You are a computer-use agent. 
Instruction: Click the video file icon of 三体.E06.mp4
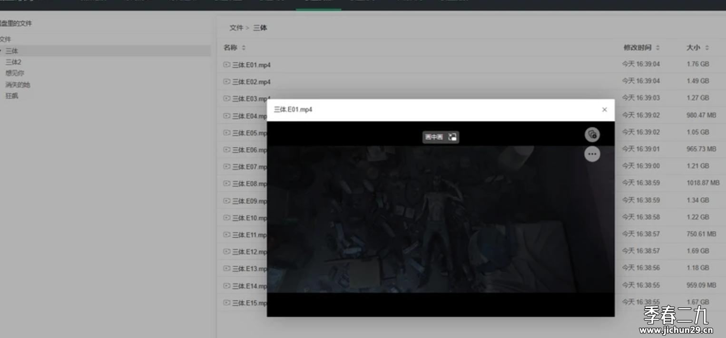(x=227, y=150)
